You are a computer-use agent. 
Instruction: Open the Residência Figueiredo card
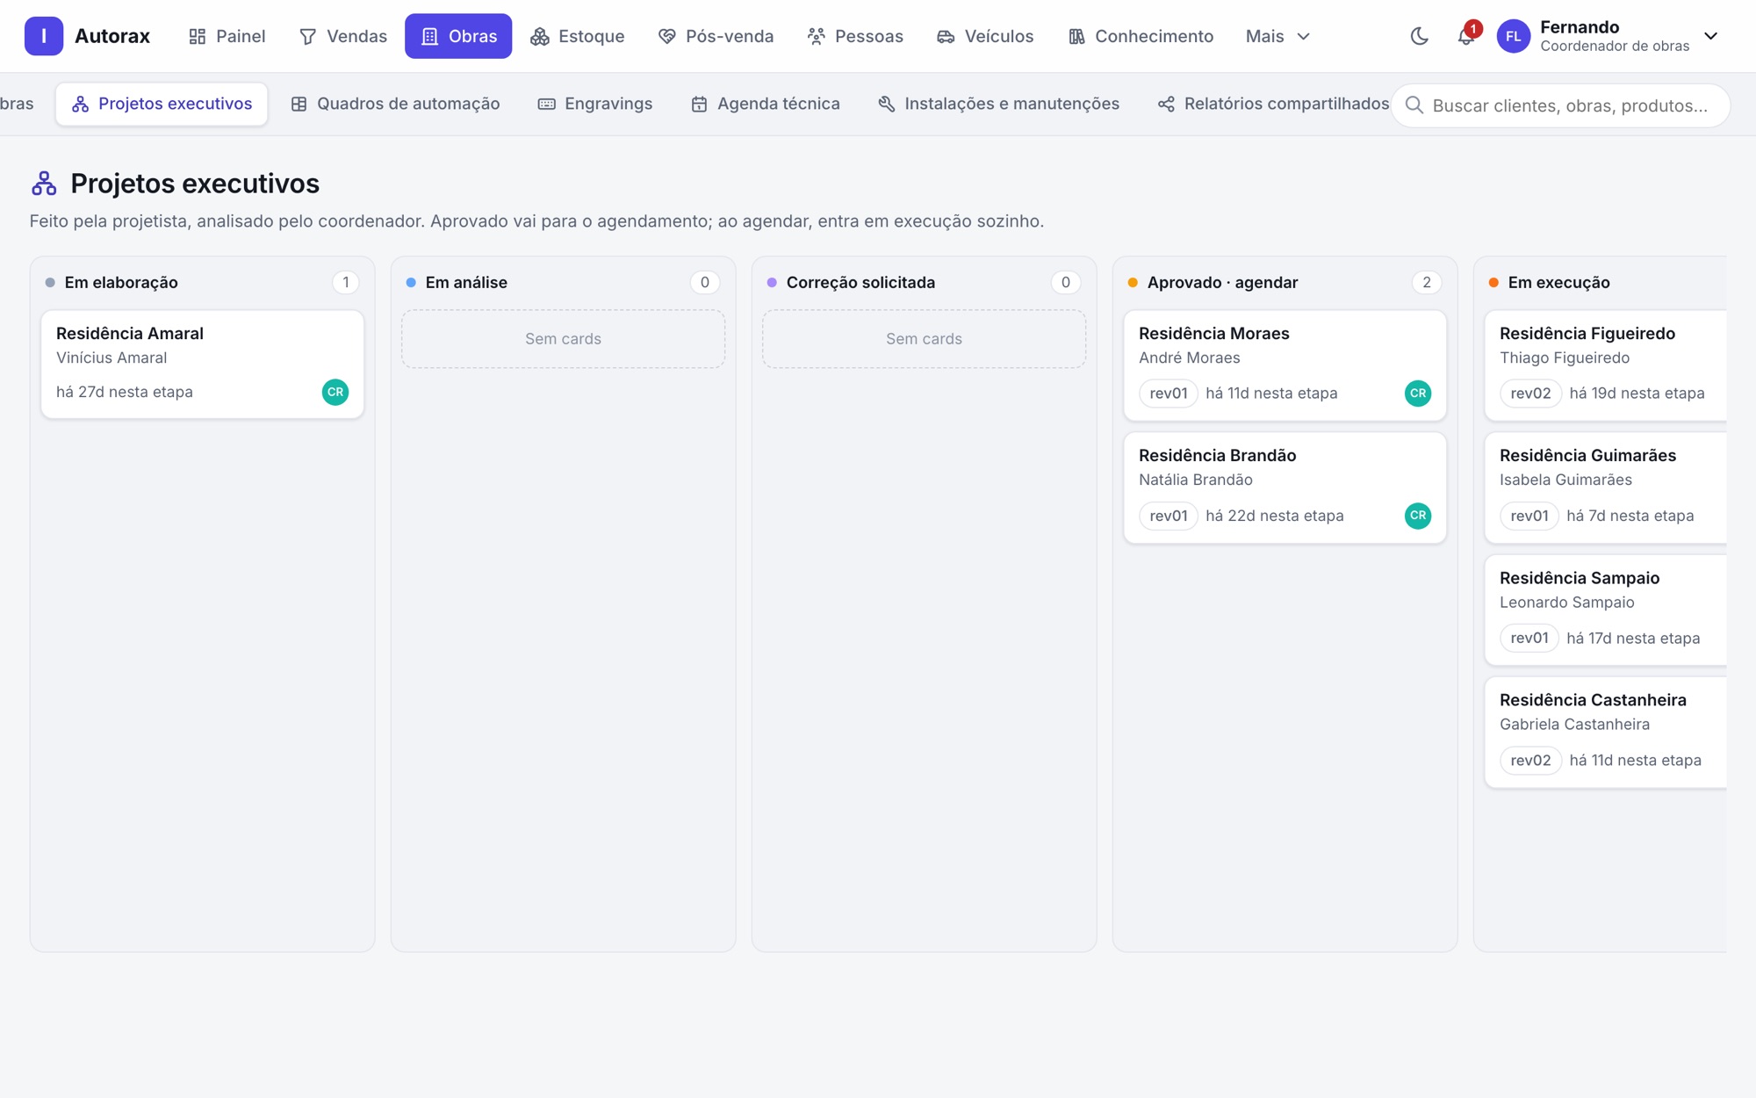1606,365
